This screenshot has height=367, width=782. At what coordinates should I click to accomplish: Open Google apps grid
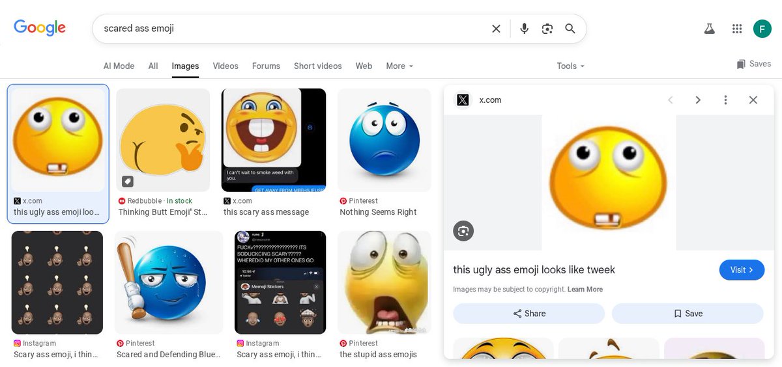tap(737, 29)
